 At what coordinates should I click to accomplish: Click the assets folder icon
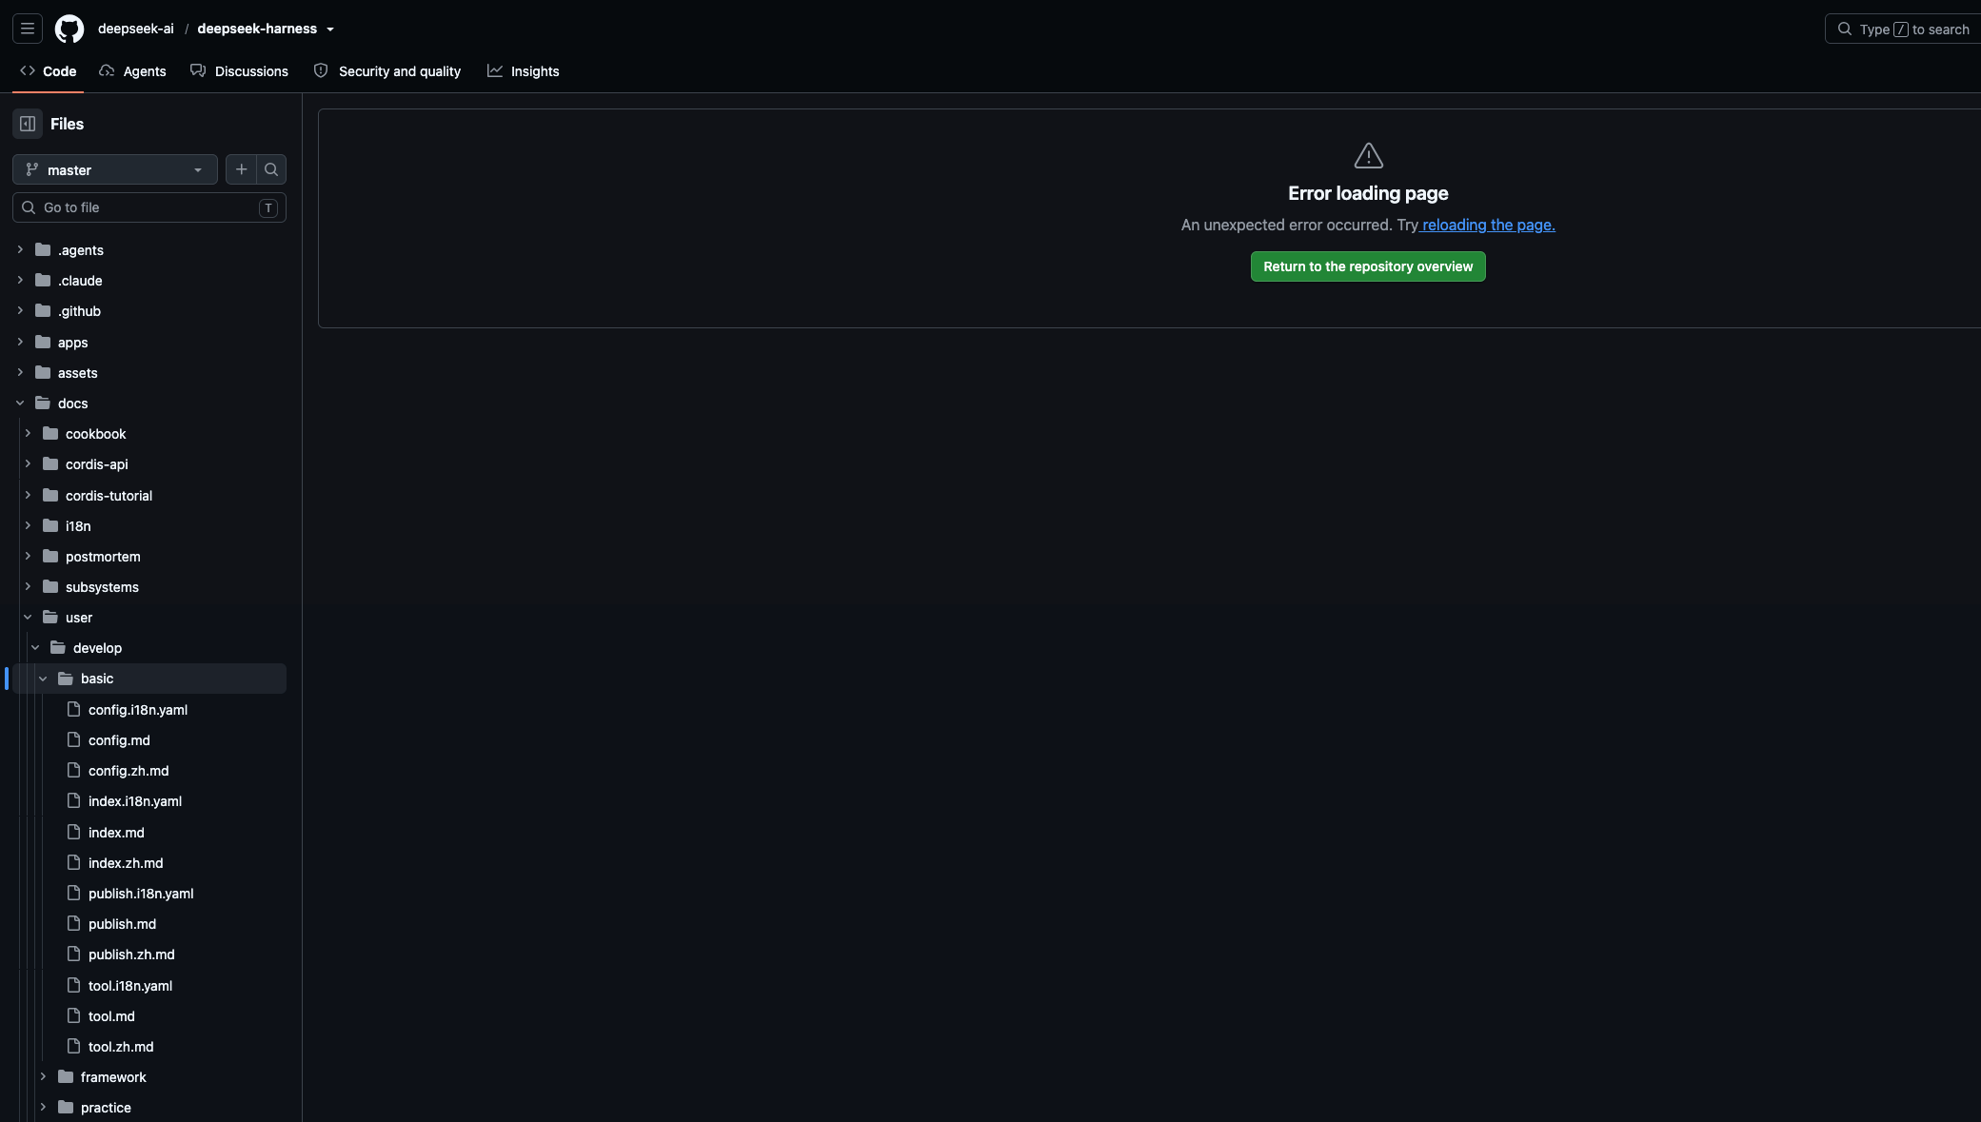(x=43, y=372)
